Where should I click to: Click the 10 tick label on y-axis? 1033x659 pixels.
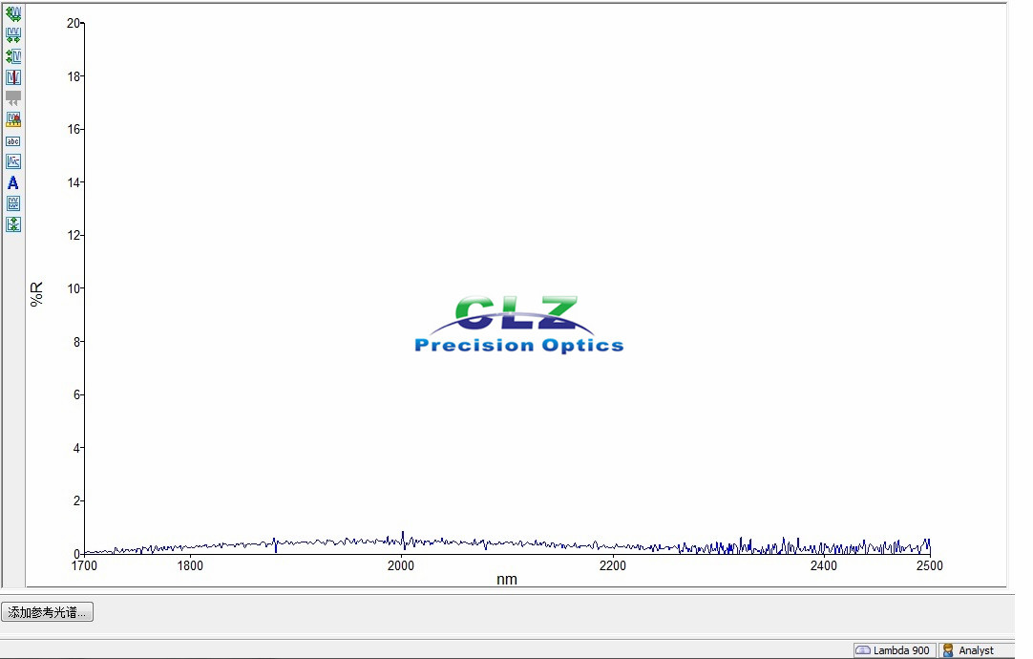[74, 288]
